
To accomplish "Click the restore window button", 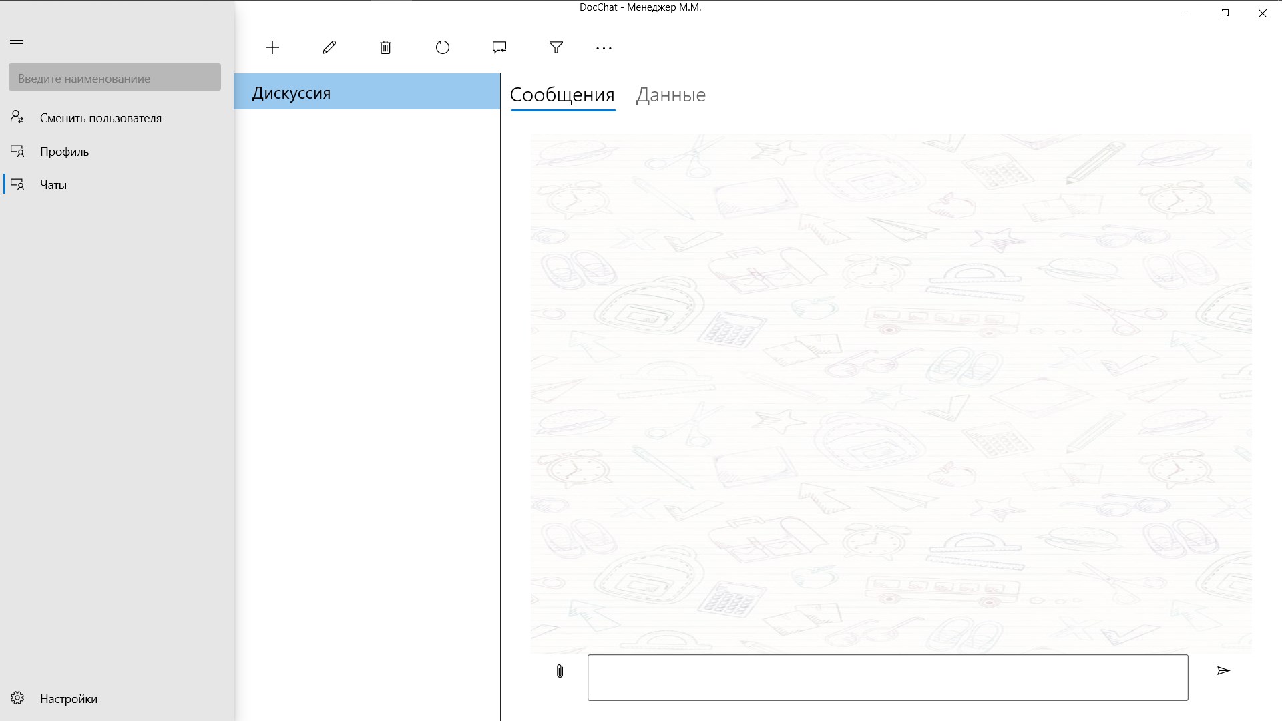I will pos(1225,13).
